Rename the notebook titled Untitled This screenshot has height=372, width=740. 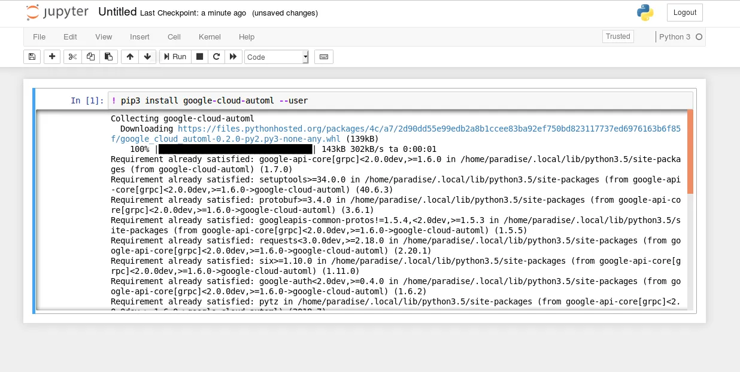[117, 12]
